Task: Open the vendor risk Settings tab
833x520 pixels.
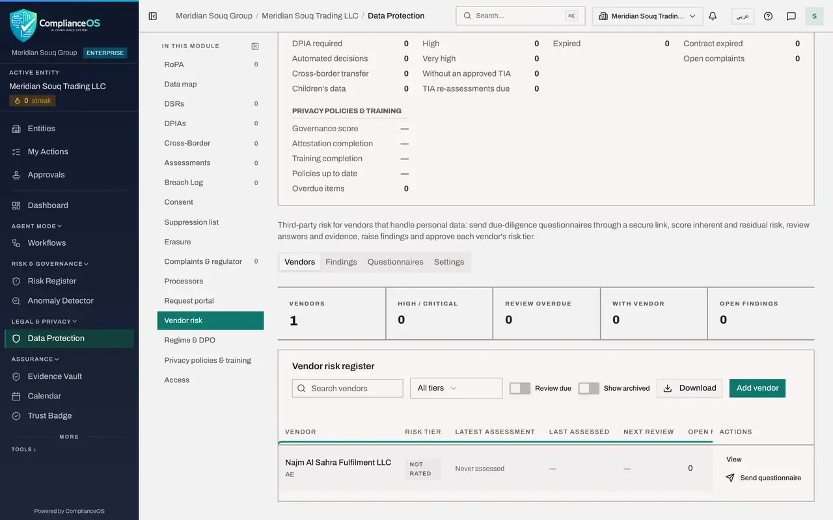Action: click(x=449, y=262)
